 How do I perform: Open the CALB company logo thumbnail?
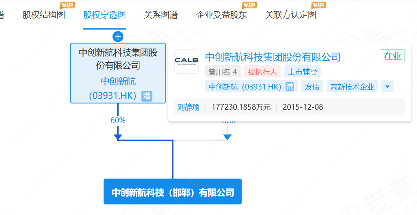pos(186,62)
